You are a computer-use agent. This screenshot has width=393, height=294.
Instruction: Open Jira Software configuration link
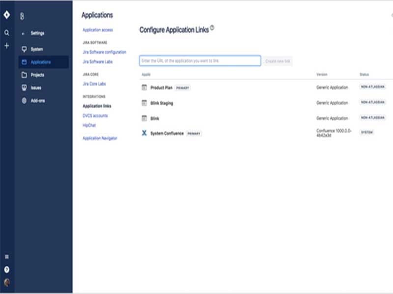coord(104,52)
